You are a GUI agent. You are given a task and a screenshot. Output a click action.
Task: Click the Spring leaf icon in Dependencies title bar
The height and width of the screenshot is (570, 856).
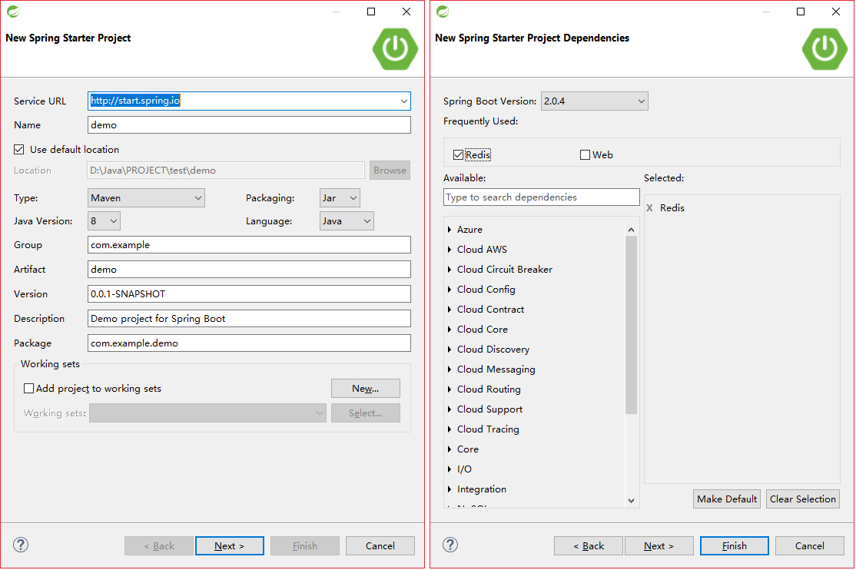pos(443,12)
